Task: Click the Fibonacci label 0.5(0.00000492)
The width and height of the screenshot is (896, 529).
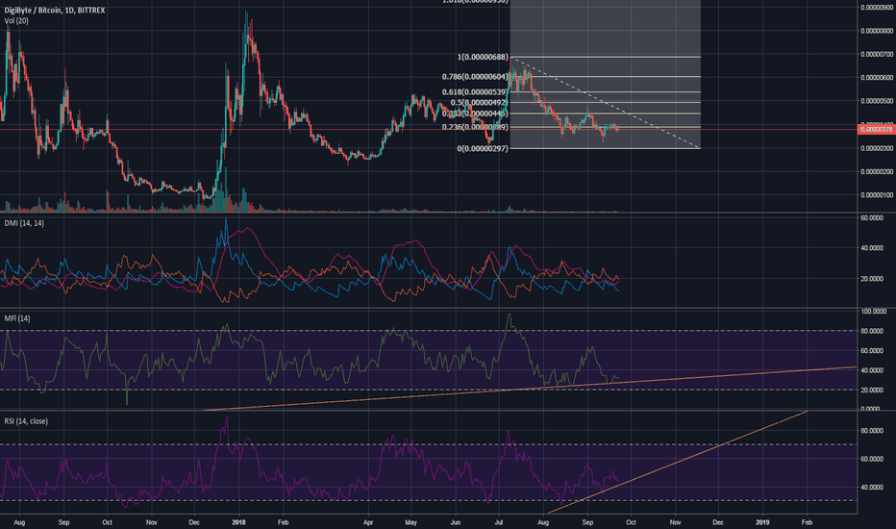Action: click(479, 103)
